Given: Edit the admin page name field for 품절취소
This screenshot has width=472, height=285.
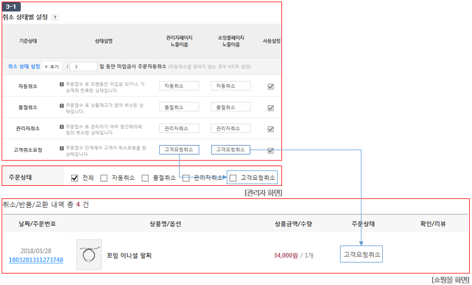Looking at the screenshot, I should tap(179, 107).
